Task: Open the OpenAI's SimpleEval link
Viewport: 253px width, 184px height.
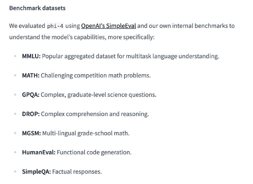Action: pyautogui.click(x=108, y=26)
